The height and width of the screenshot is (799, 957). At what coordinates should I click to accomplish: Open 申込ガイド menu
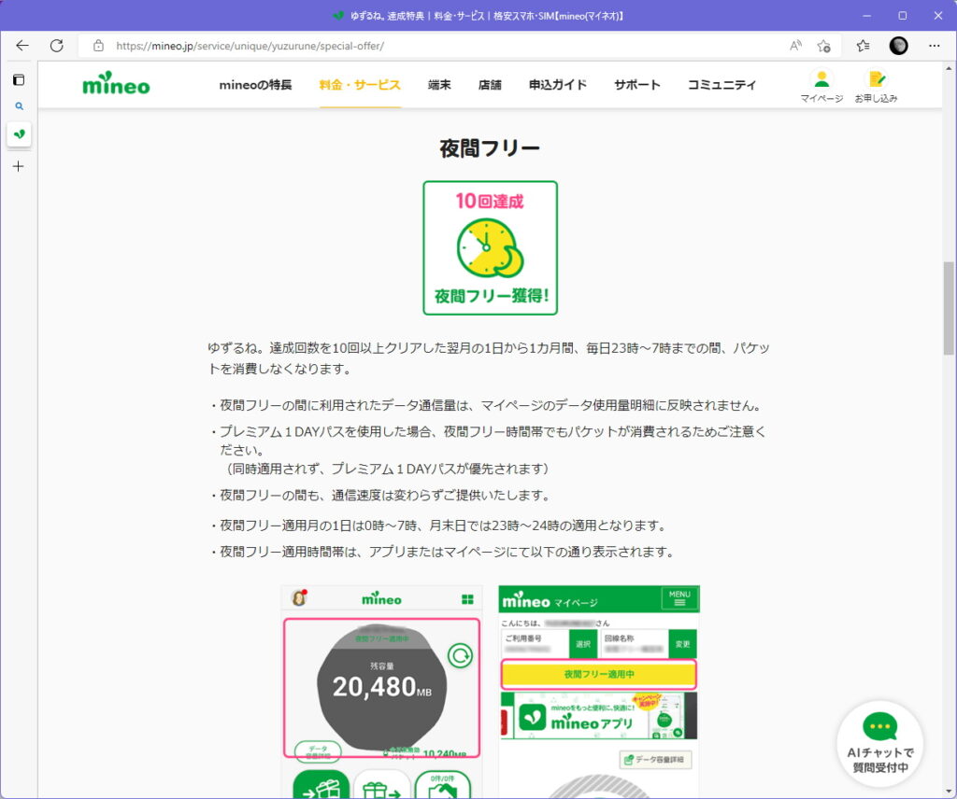558,85
